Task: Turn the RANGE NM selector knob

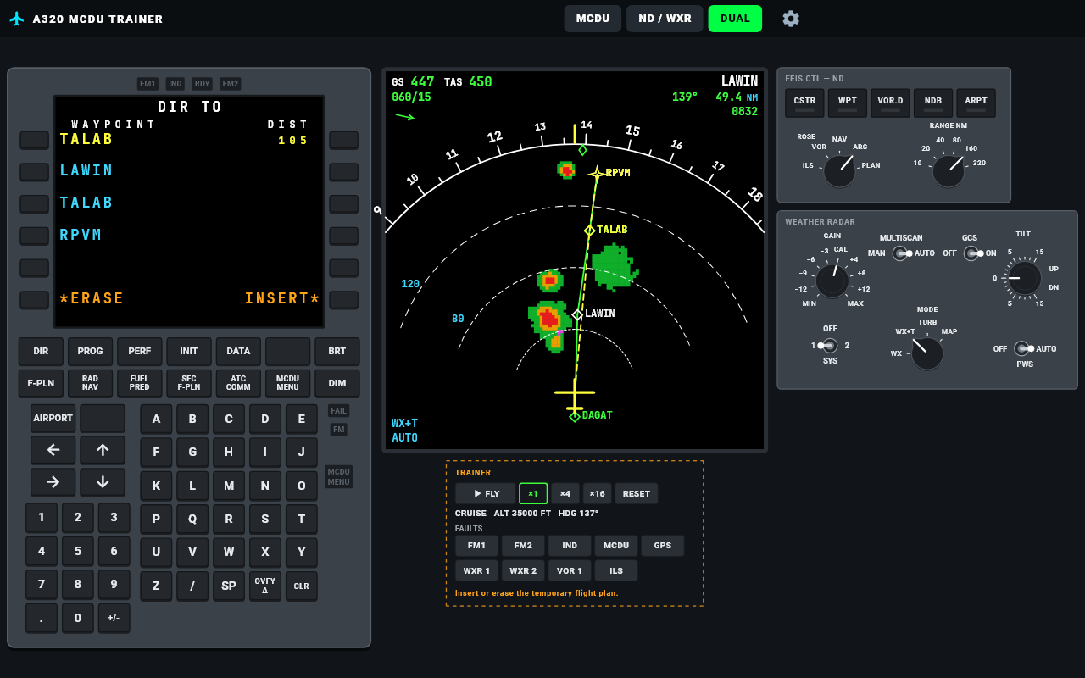Action: [x=949, y=170]
